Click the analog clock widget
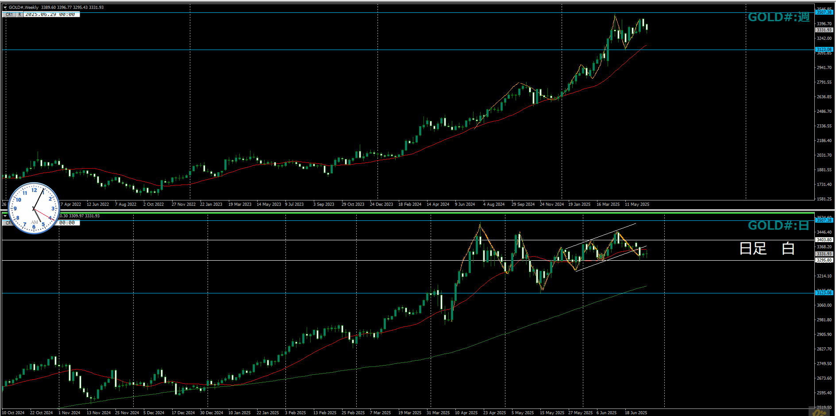The width and height of the screenshot is (836, 416). [34, 208]
